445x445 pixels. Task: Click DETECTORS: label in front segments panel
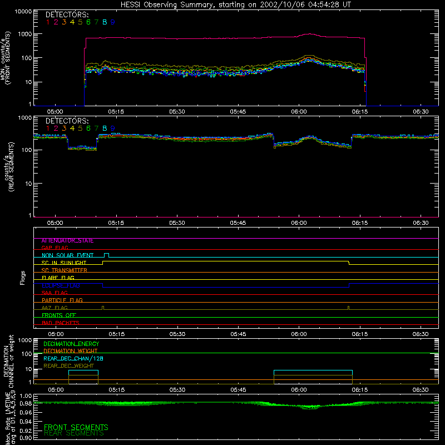click(67, 14)
